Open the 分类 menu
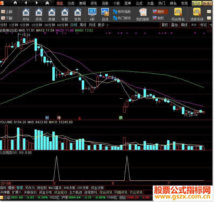The width and height of the screenshot is (214, 202). coord(71,3)
